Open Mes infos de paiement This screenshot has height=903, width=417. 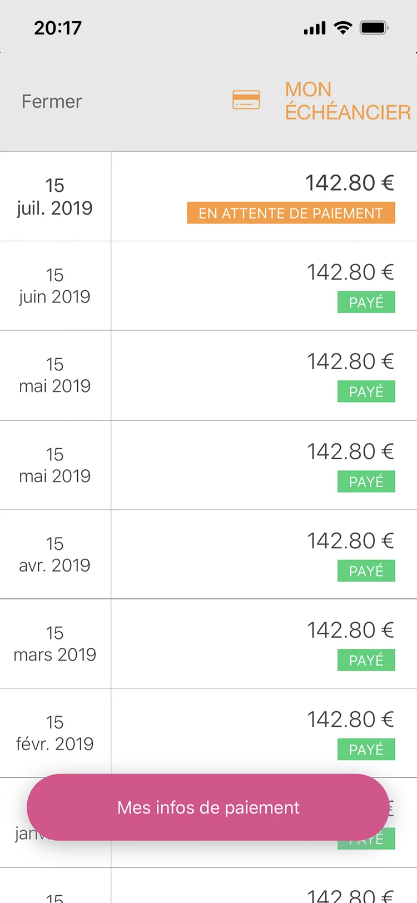[208, 807]
